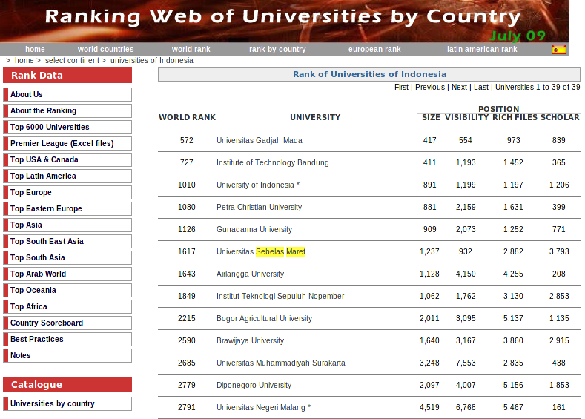Open Top Eastern Europe sidebar link

click(67, 208)
